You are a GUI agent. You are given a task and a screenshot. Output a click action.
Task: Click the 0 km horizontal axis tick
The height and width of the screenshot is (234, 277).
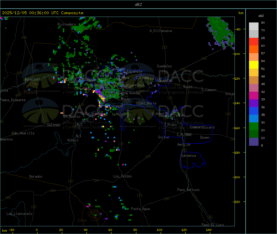[x=37, y=230]
